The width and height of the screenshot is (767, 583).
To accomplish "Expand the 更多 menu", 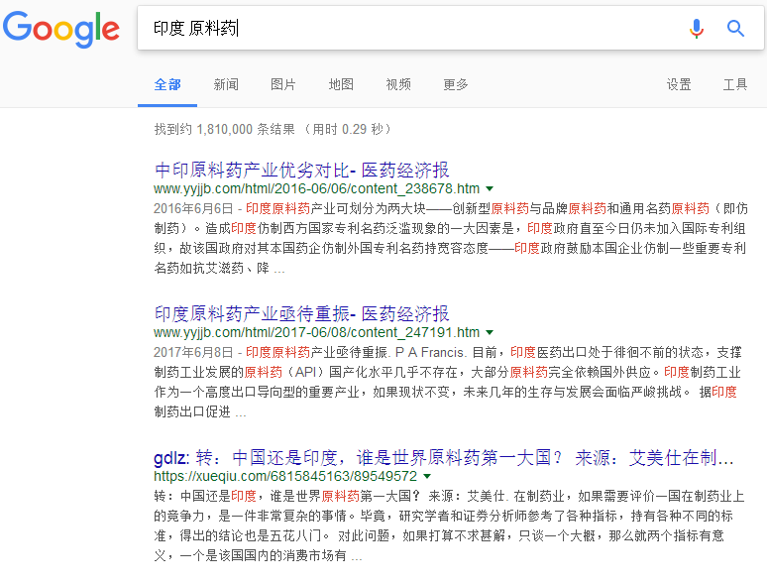I will tap(456, 84).
